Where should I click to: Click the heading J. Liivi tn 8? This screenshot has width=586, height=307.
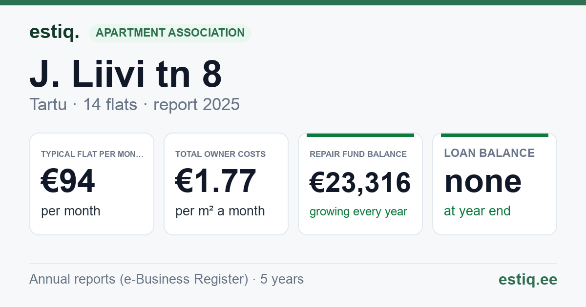click(126, 74)
